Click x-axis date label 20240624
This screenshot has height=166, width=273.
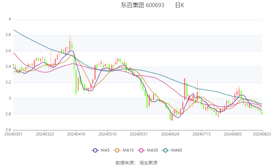[x=170, y=134]
